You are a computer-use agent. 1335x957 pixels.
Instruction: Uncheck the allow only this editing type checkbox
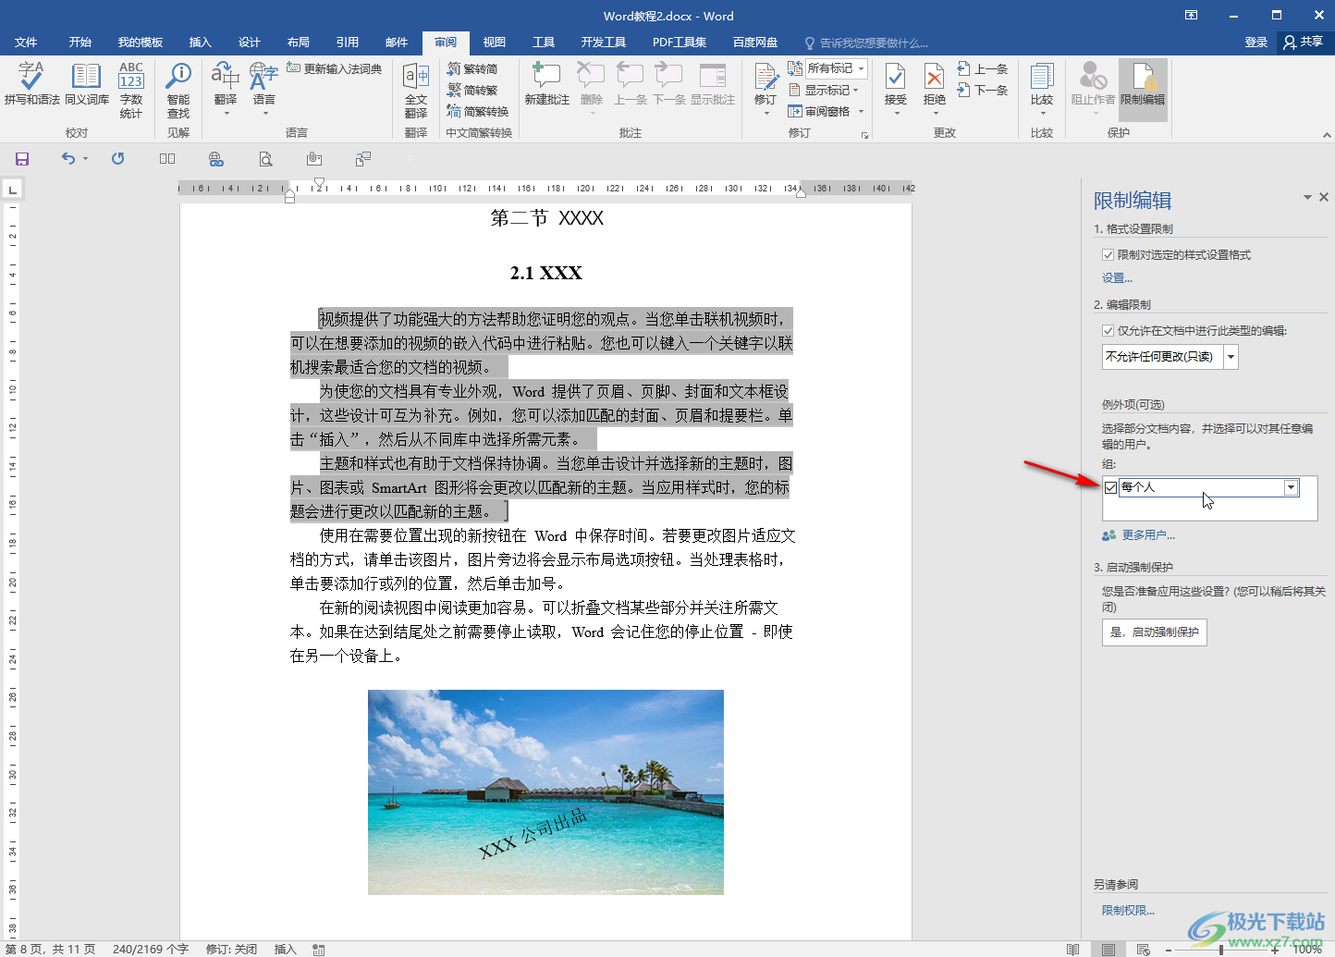[1108, 331]
